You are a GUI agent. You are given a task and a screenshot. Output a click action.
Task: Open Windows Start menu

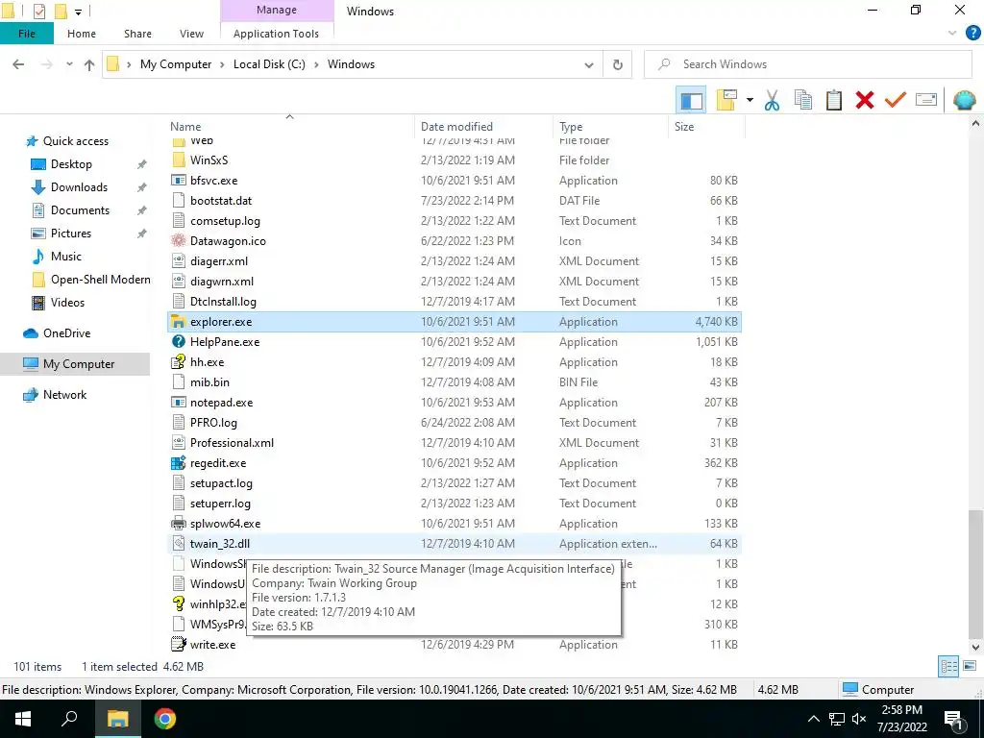(23, 719)
